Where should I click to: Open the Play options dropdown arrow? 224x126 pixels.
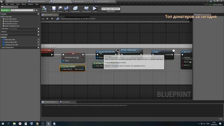(x=100, y=9)
